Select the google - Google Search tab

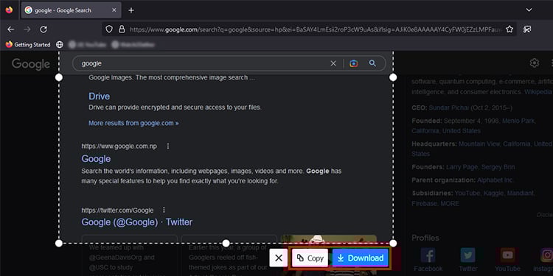click(72, 10)
